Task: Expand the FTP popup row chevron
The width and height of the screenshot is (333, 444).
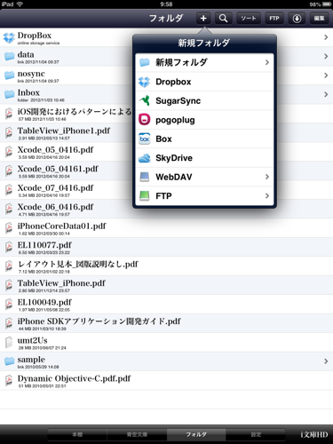Action: pos(267,195)
